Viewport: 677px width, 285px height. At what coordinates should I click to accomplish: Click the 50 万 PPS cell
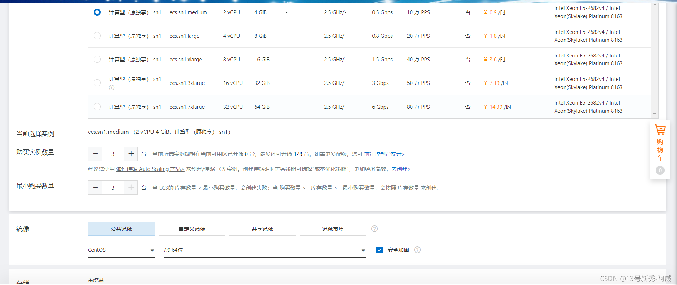pyautogui.click(x=418, y=83)
